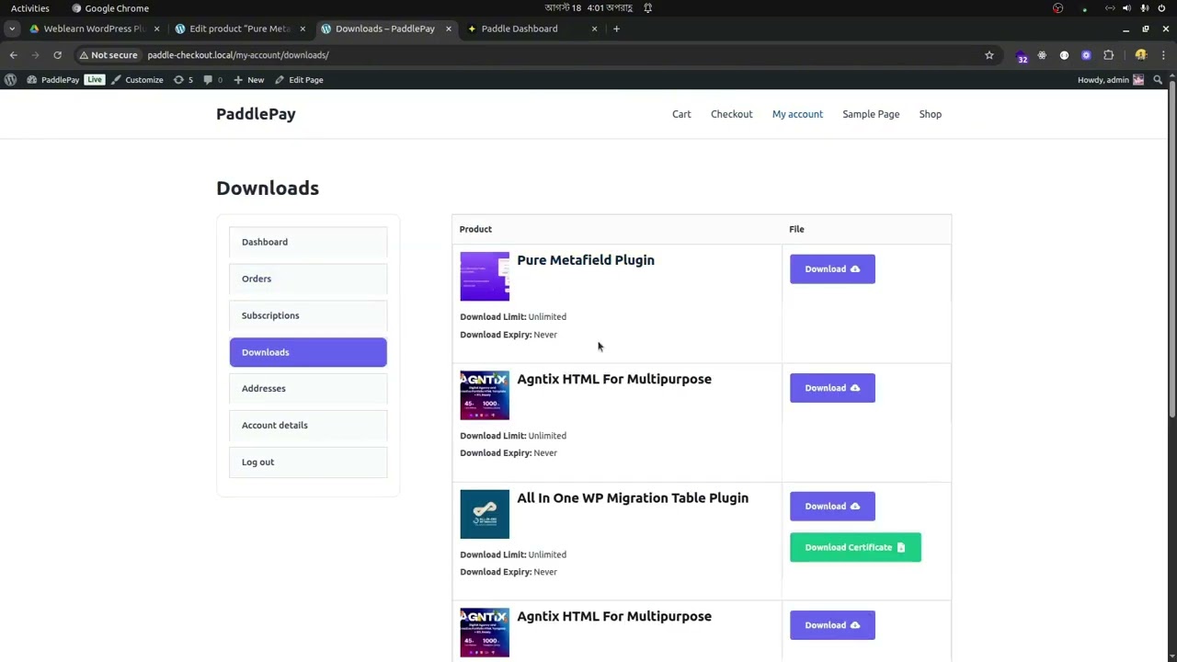Click the notification bell in top bar
The height and width of the screenshot is (662, 1177).
click(x=647, y=8)
